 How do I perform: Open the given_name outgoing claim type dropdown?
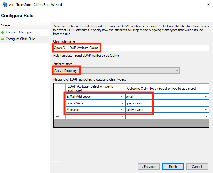206,103
